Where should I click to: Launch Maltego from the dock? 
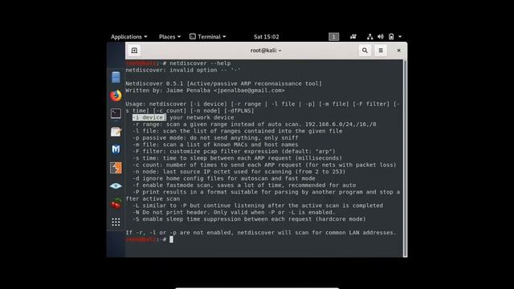pyautogui.click(x=116, y=149)
